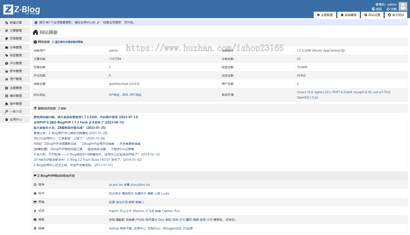410x235 pixels.
Task: Click the 返回 link in the header
Action: coord(379,9)
